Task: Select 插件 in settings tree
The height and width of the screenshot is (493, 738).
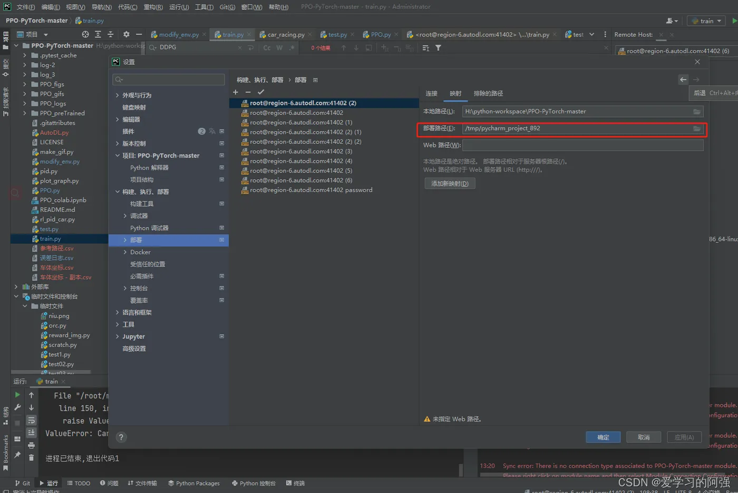Action: pyautogui.click(x=128, y=132)
